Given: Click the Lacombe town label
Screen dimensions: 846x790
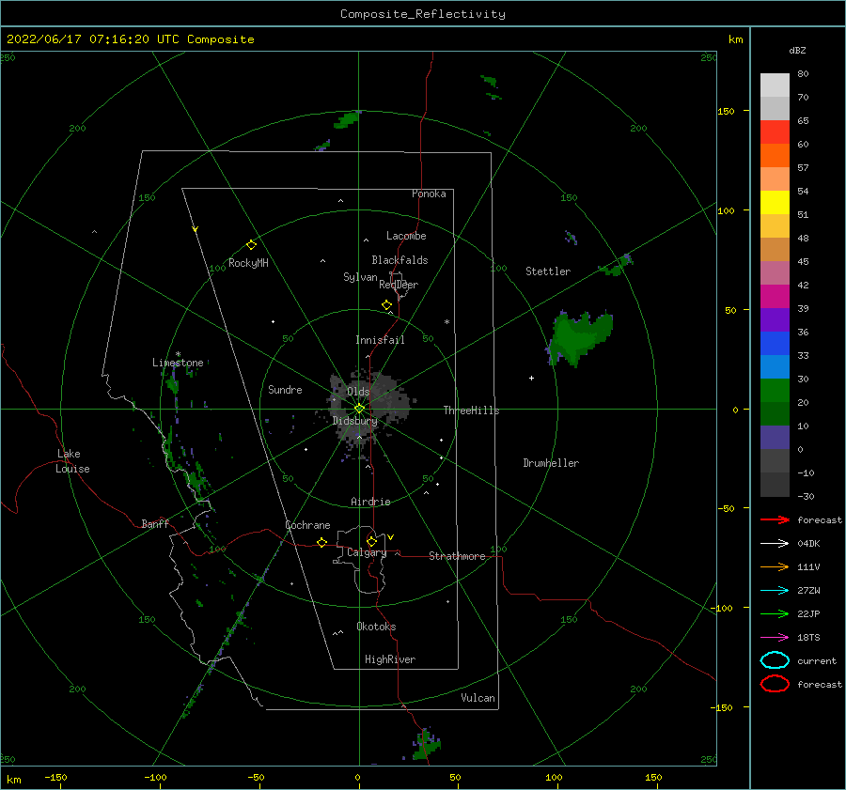Looking at the screenshot, I should [406, 236].
